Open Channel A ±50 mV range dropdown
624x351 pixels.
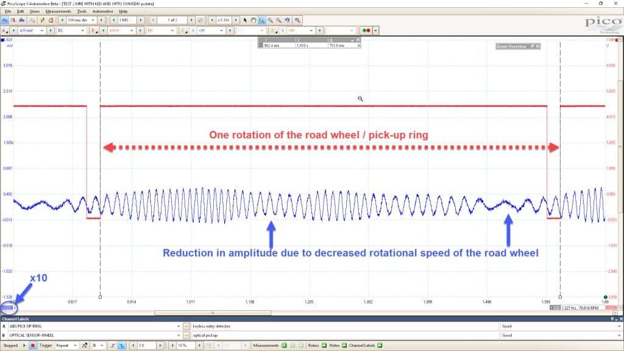pos(42,30)
